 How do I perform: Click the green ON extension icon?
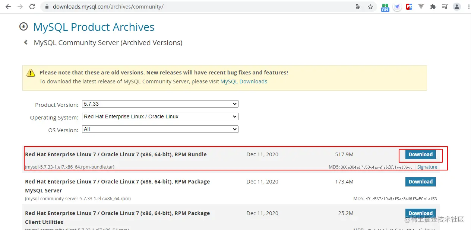[385, 7]
